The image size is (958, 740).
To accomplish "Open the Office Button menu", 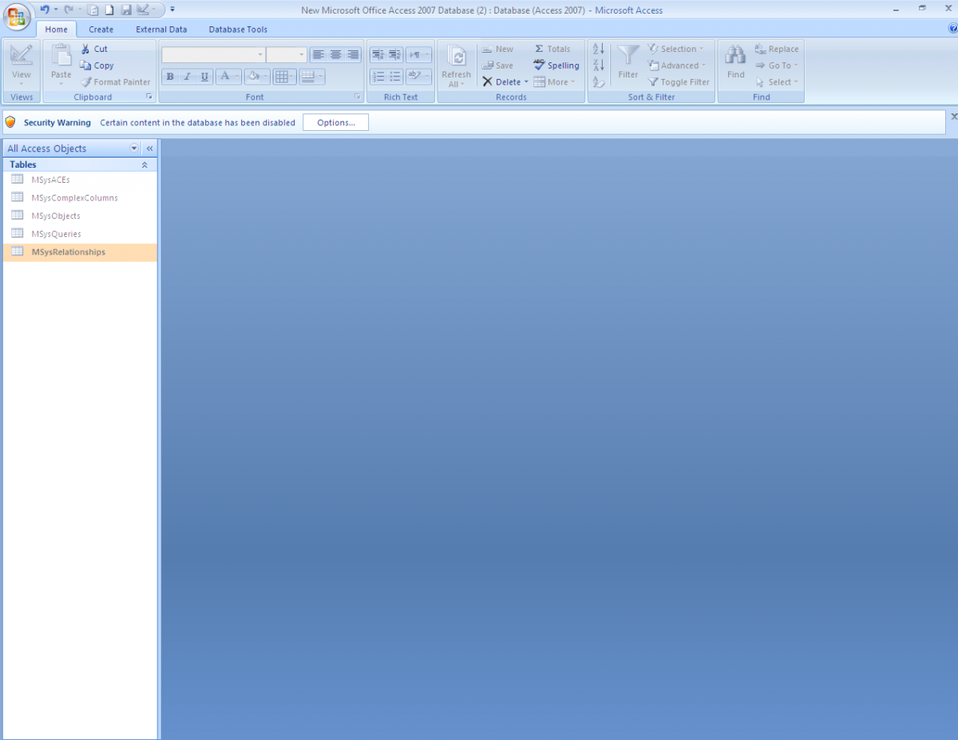I will coord(17,15).
